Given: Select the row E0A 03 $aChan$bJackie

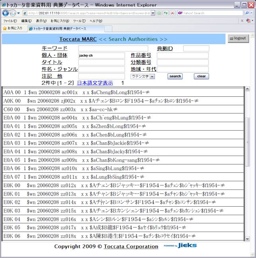Looking at the screenshot, I should point(123,143).
